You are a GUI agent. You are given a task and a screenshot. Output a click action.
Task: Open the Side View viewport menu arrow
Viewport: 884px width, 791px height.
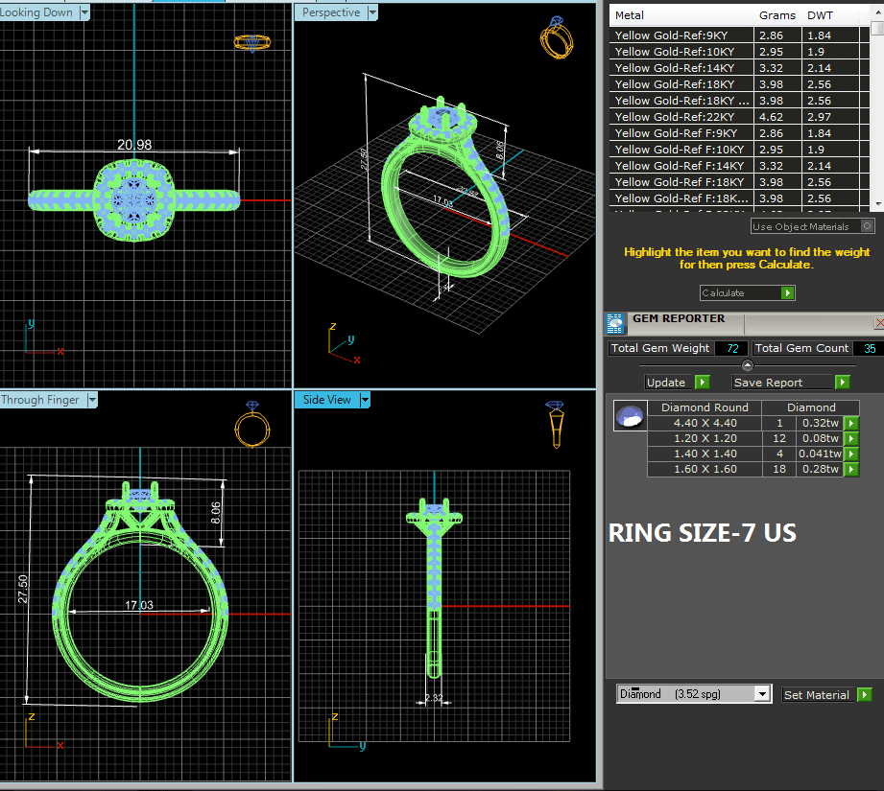pos(365,400)
